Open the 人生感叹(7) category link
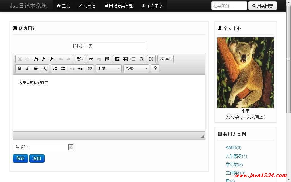Viewport: 291px width, 182px height. [x=236, y=156]
